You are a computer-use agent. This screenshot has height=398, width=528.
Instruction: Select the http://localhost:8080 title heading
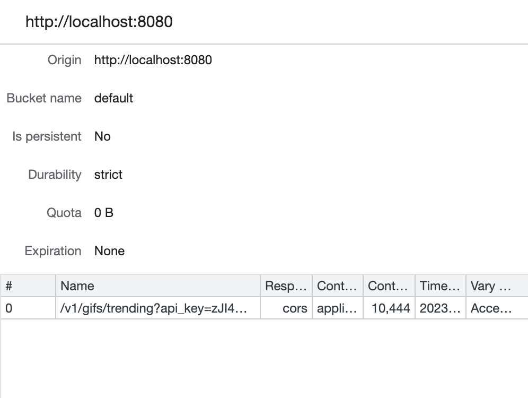click(x=99, y=22)
